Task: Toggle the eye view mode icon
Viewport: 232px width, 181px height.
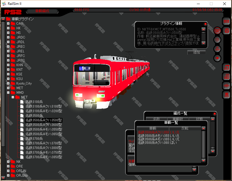Action: pos(217,58)
